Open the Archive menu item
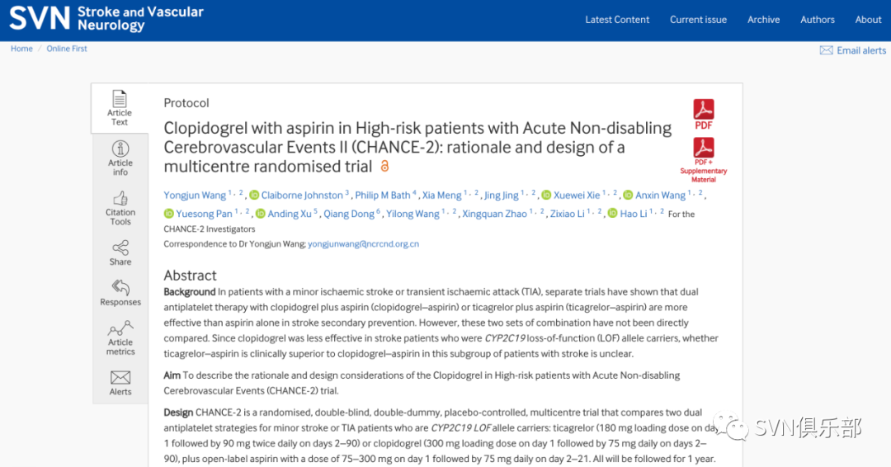891x467 pixels. tap(764, 19)
